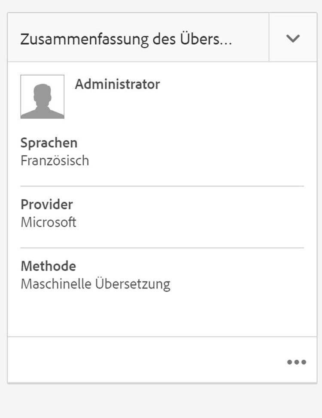Click the Methode heading
This screenshot has height=418, width=322.
tap(48, 266)
